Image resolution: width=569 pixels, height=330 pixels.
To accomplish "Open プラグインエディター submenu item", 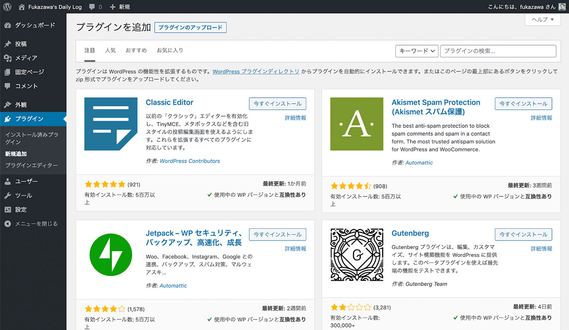I will point(31,165).
